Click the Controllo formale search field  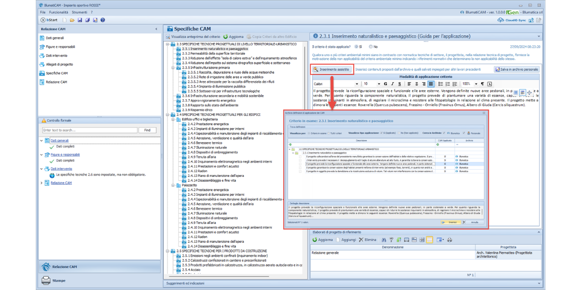[x=89, y=130]
